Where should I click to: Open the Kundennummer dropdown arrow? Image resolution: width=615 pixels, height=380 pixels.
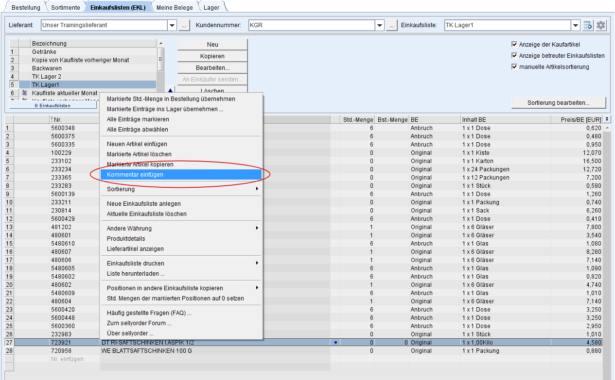[x=380, y=25]
